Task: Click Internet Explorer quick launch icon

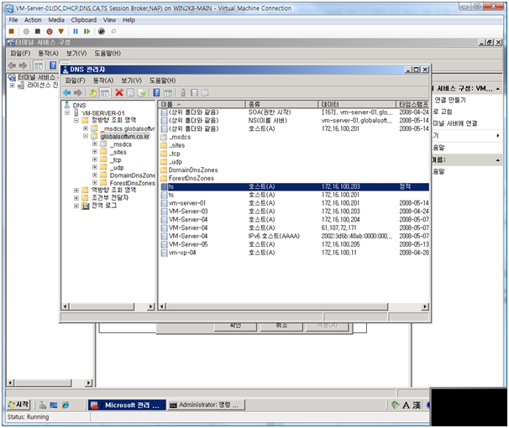Action: coord(65,405)
